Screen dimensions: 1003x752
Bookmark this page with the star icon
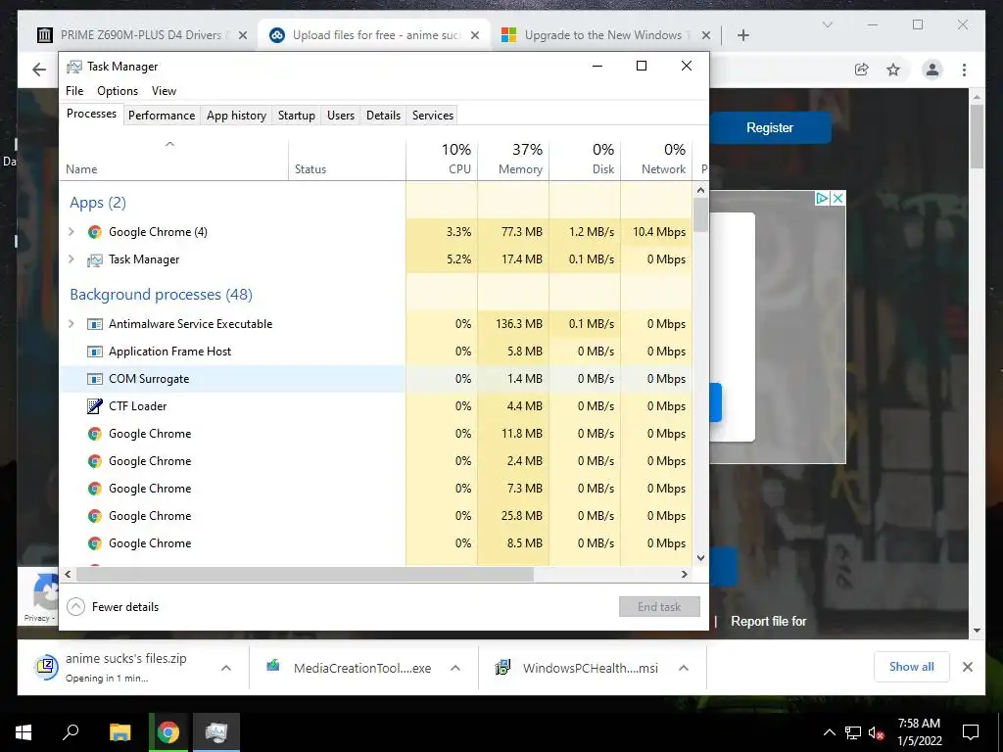893,70
